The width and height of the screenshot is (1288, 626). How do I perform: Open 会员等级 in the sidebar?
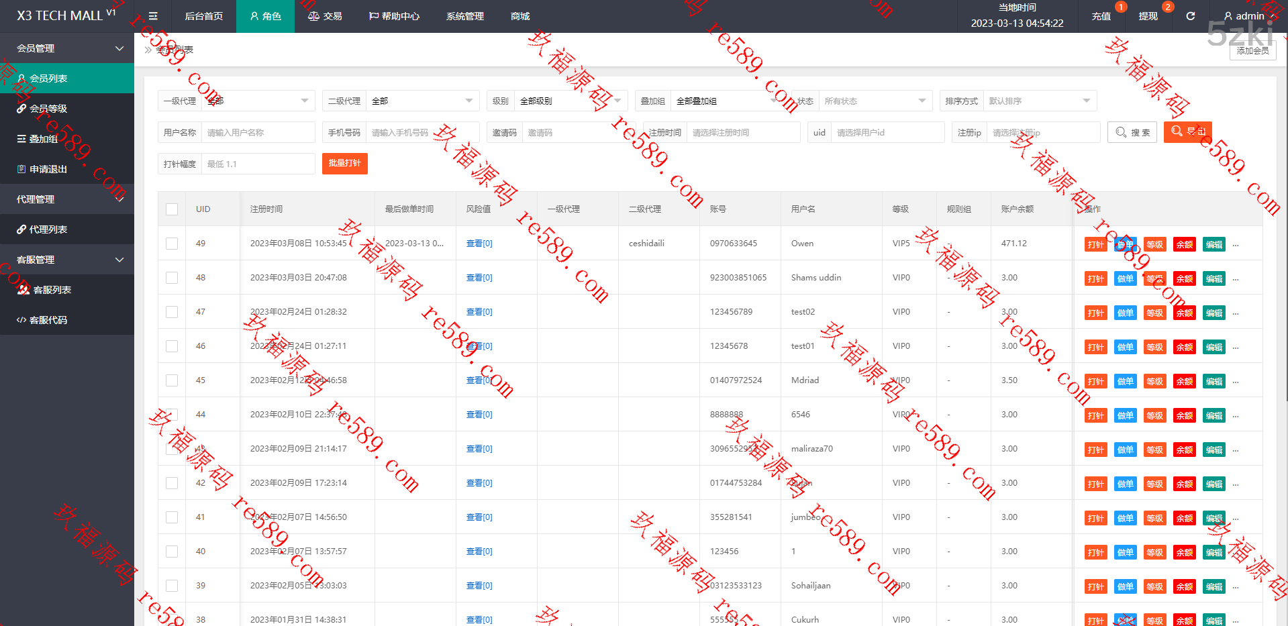point(48,109)
